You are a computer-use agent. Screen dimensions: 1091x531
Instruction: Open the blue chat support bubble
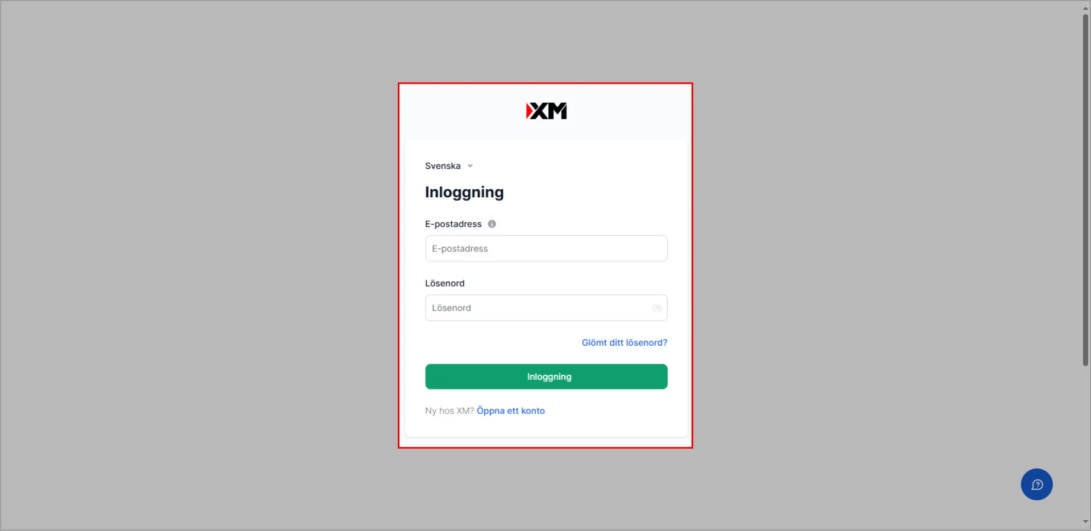(x=1036, y=484)
